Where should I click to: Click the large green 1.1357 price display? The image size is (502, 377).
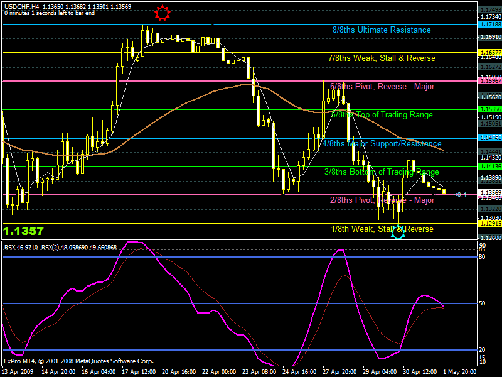pyautogui.click(x=23, y=231)
